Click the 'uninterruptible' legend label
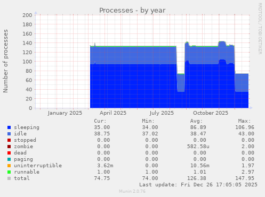Image resolution: width=265 pixels, height=197 pixels. (38, 166)
